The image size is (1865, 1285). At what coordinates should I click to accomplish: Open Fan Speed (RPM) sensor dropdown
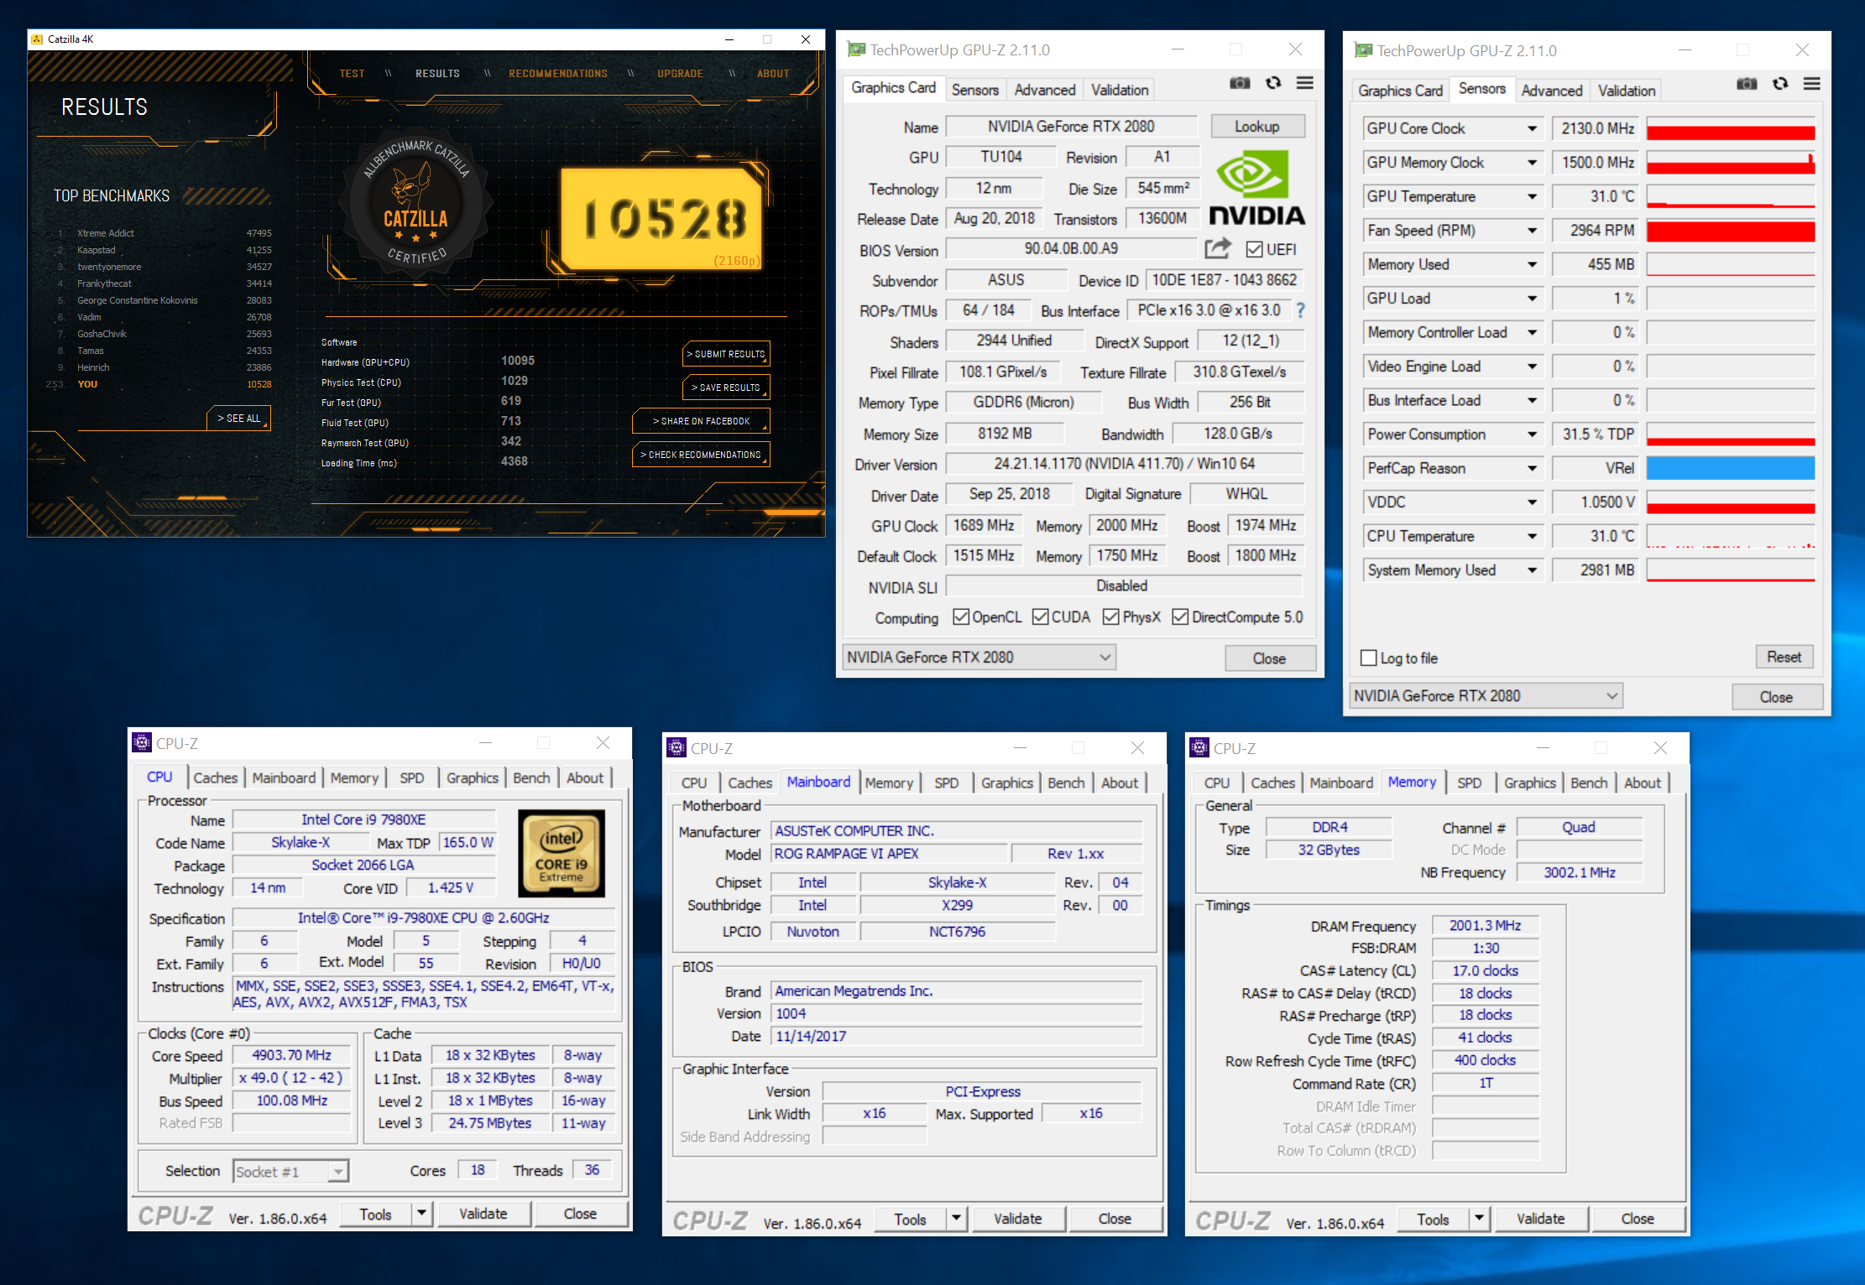click(1532, 231)
